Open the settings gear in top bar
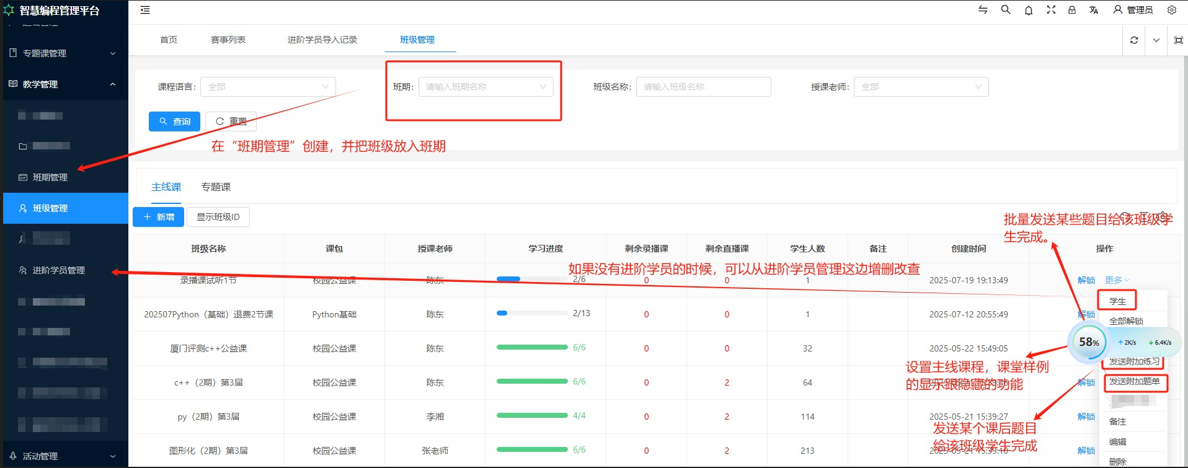The width and height of the screenshot is (1188, 468). point(1172,10)
